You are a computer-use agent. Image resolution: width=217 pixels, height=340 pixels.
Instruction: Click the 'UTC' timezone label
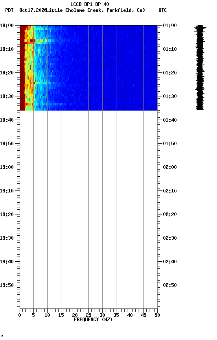tap(163, 10)
